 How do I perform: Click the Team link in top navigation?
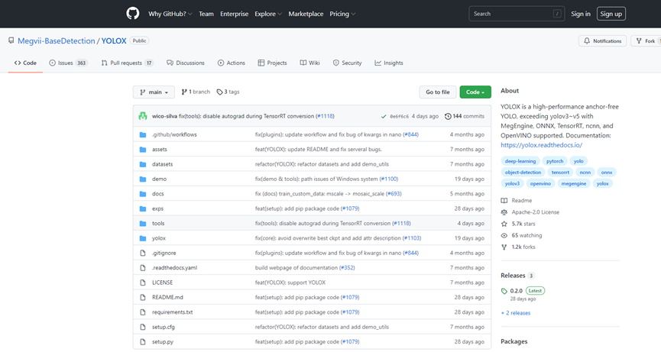click(206, 14)
